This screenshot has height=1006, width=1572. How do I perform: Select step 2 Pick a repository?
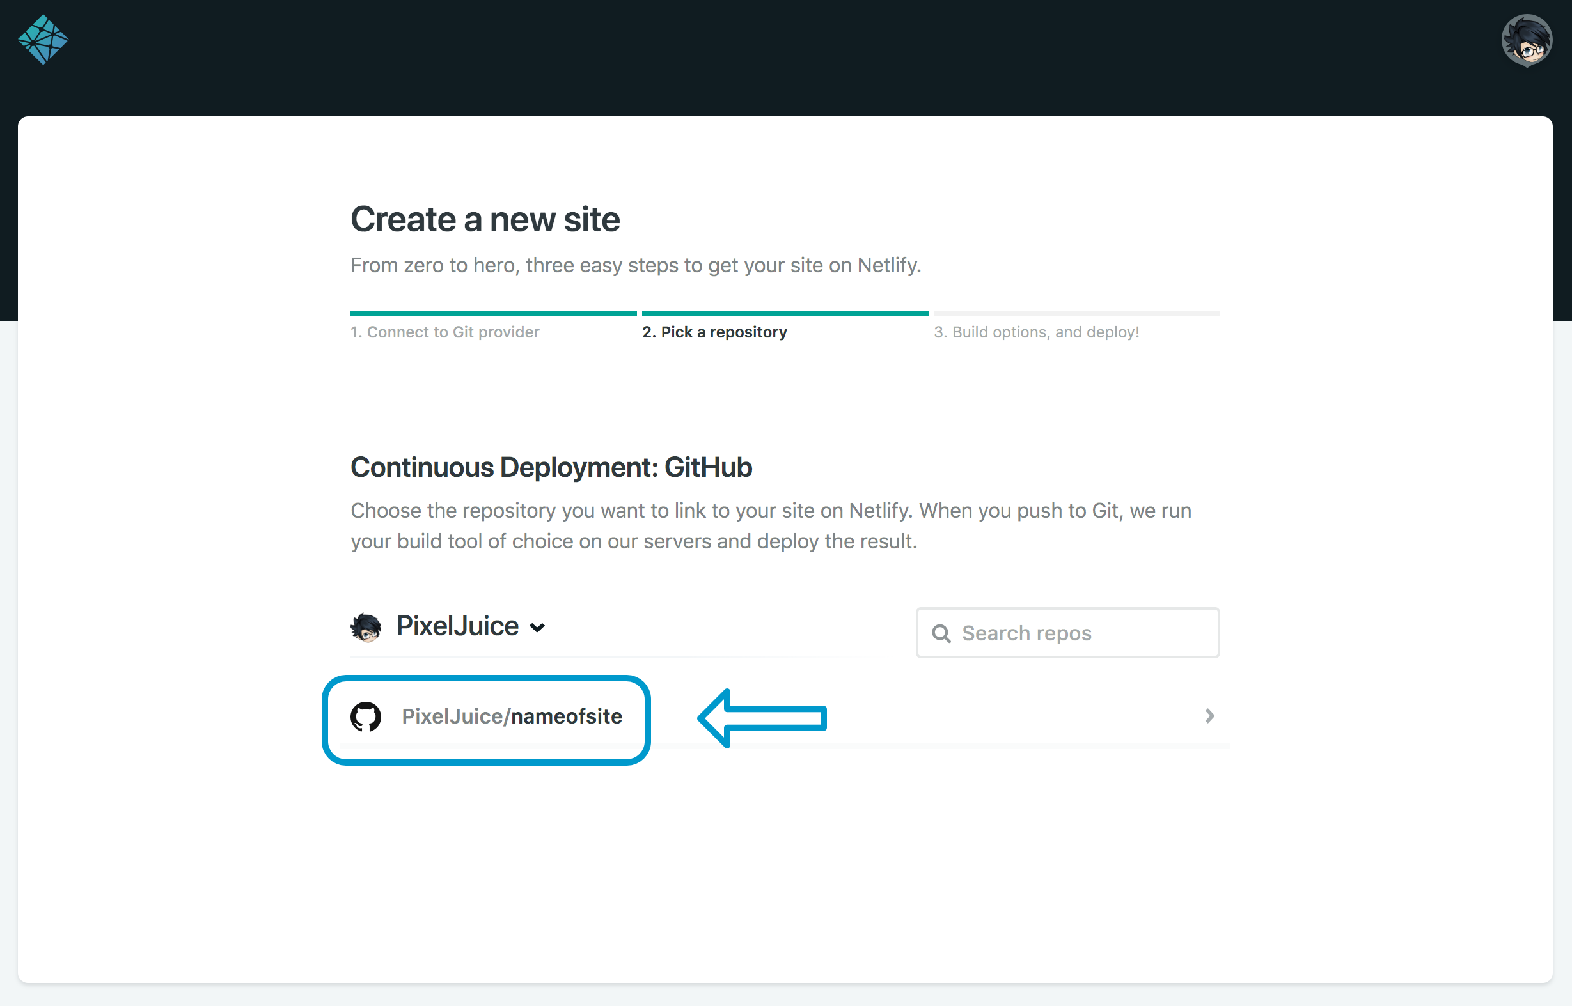tap(714, 332)
